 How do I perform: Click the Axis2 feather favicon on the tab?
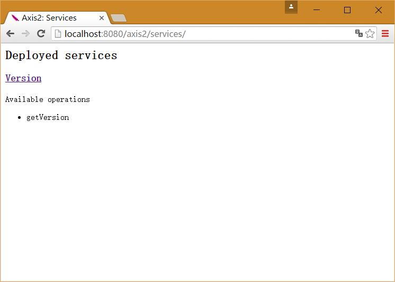click(x=15, y=18)
